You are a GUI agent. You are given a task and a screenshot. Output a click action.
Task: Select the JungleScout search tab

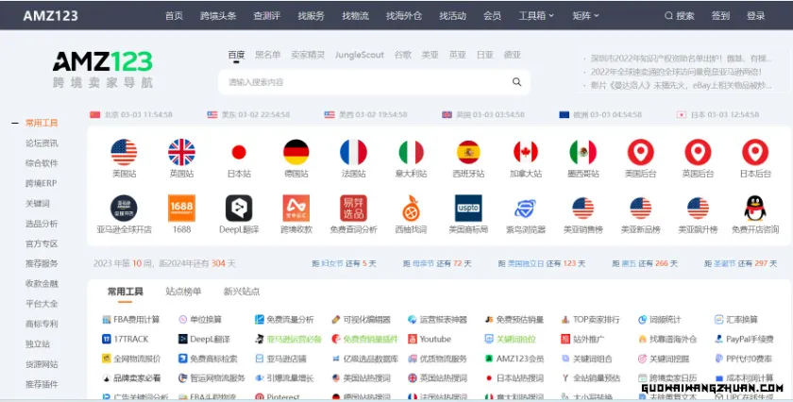(x=360, y=55)
